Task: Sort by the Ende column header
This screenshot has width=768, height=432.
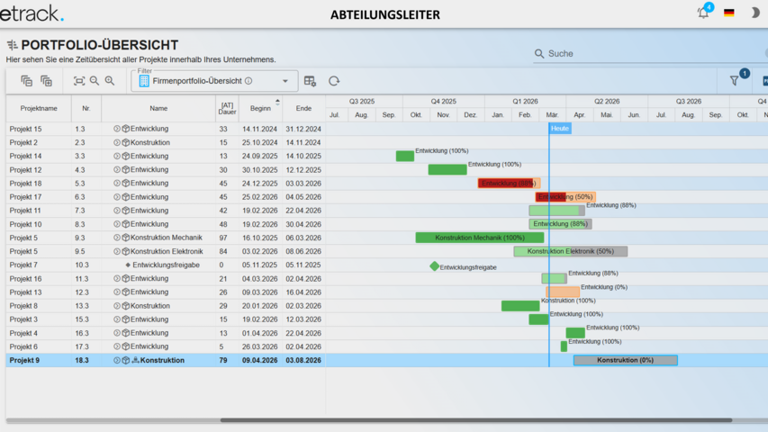Action: coord(303,108)
